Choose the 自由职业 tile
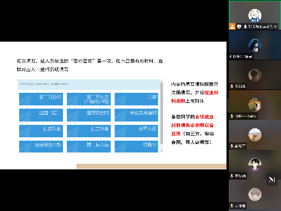 [41, 131]
